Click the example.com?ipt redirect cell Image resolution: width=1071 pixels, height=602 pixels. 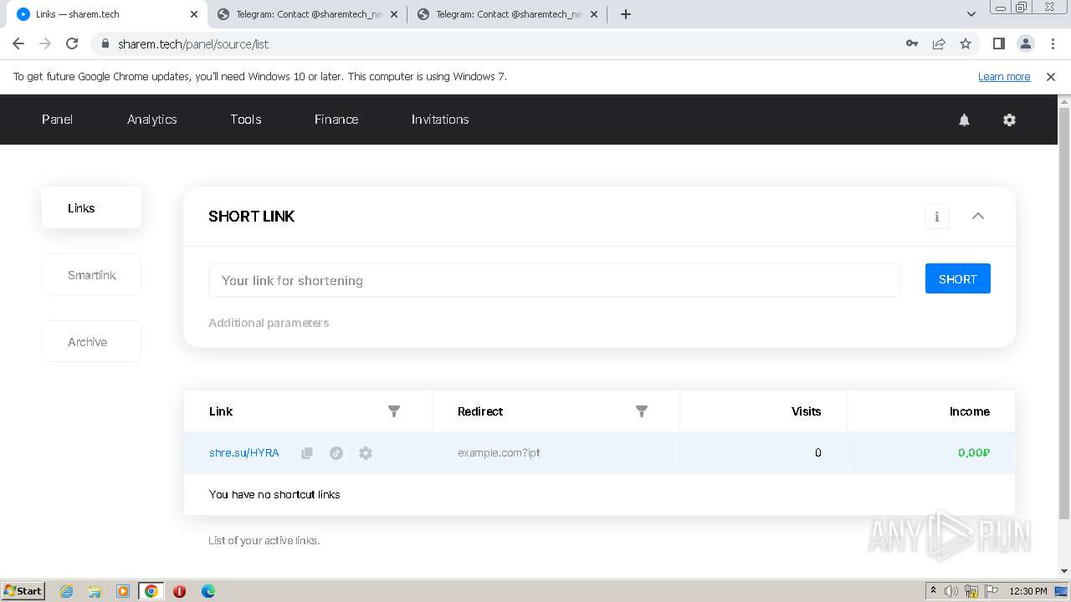coord(556,453)
